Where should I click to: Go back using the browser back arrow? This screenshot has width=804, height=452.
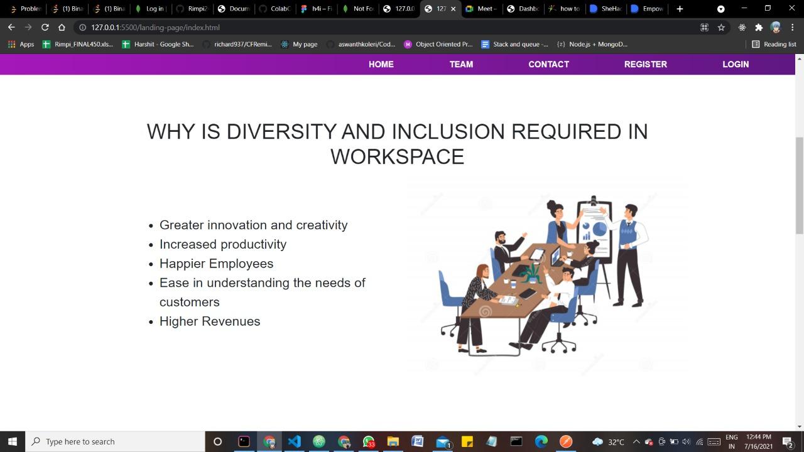click(x=11, y=27)
